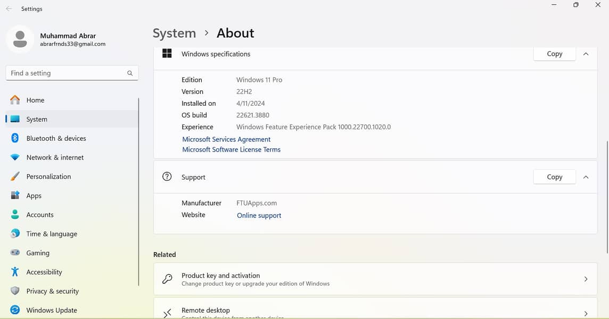Click the Home icon in sidebar

pos(15,100)
